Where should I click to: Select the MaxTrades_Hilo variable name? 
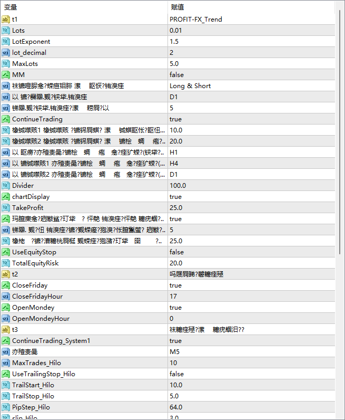pyautogui.click(x=36, y=362)
